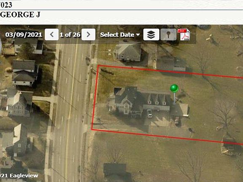Click the 1 of 26 image counter
The image size is (243, 182).
pos(70,35)
